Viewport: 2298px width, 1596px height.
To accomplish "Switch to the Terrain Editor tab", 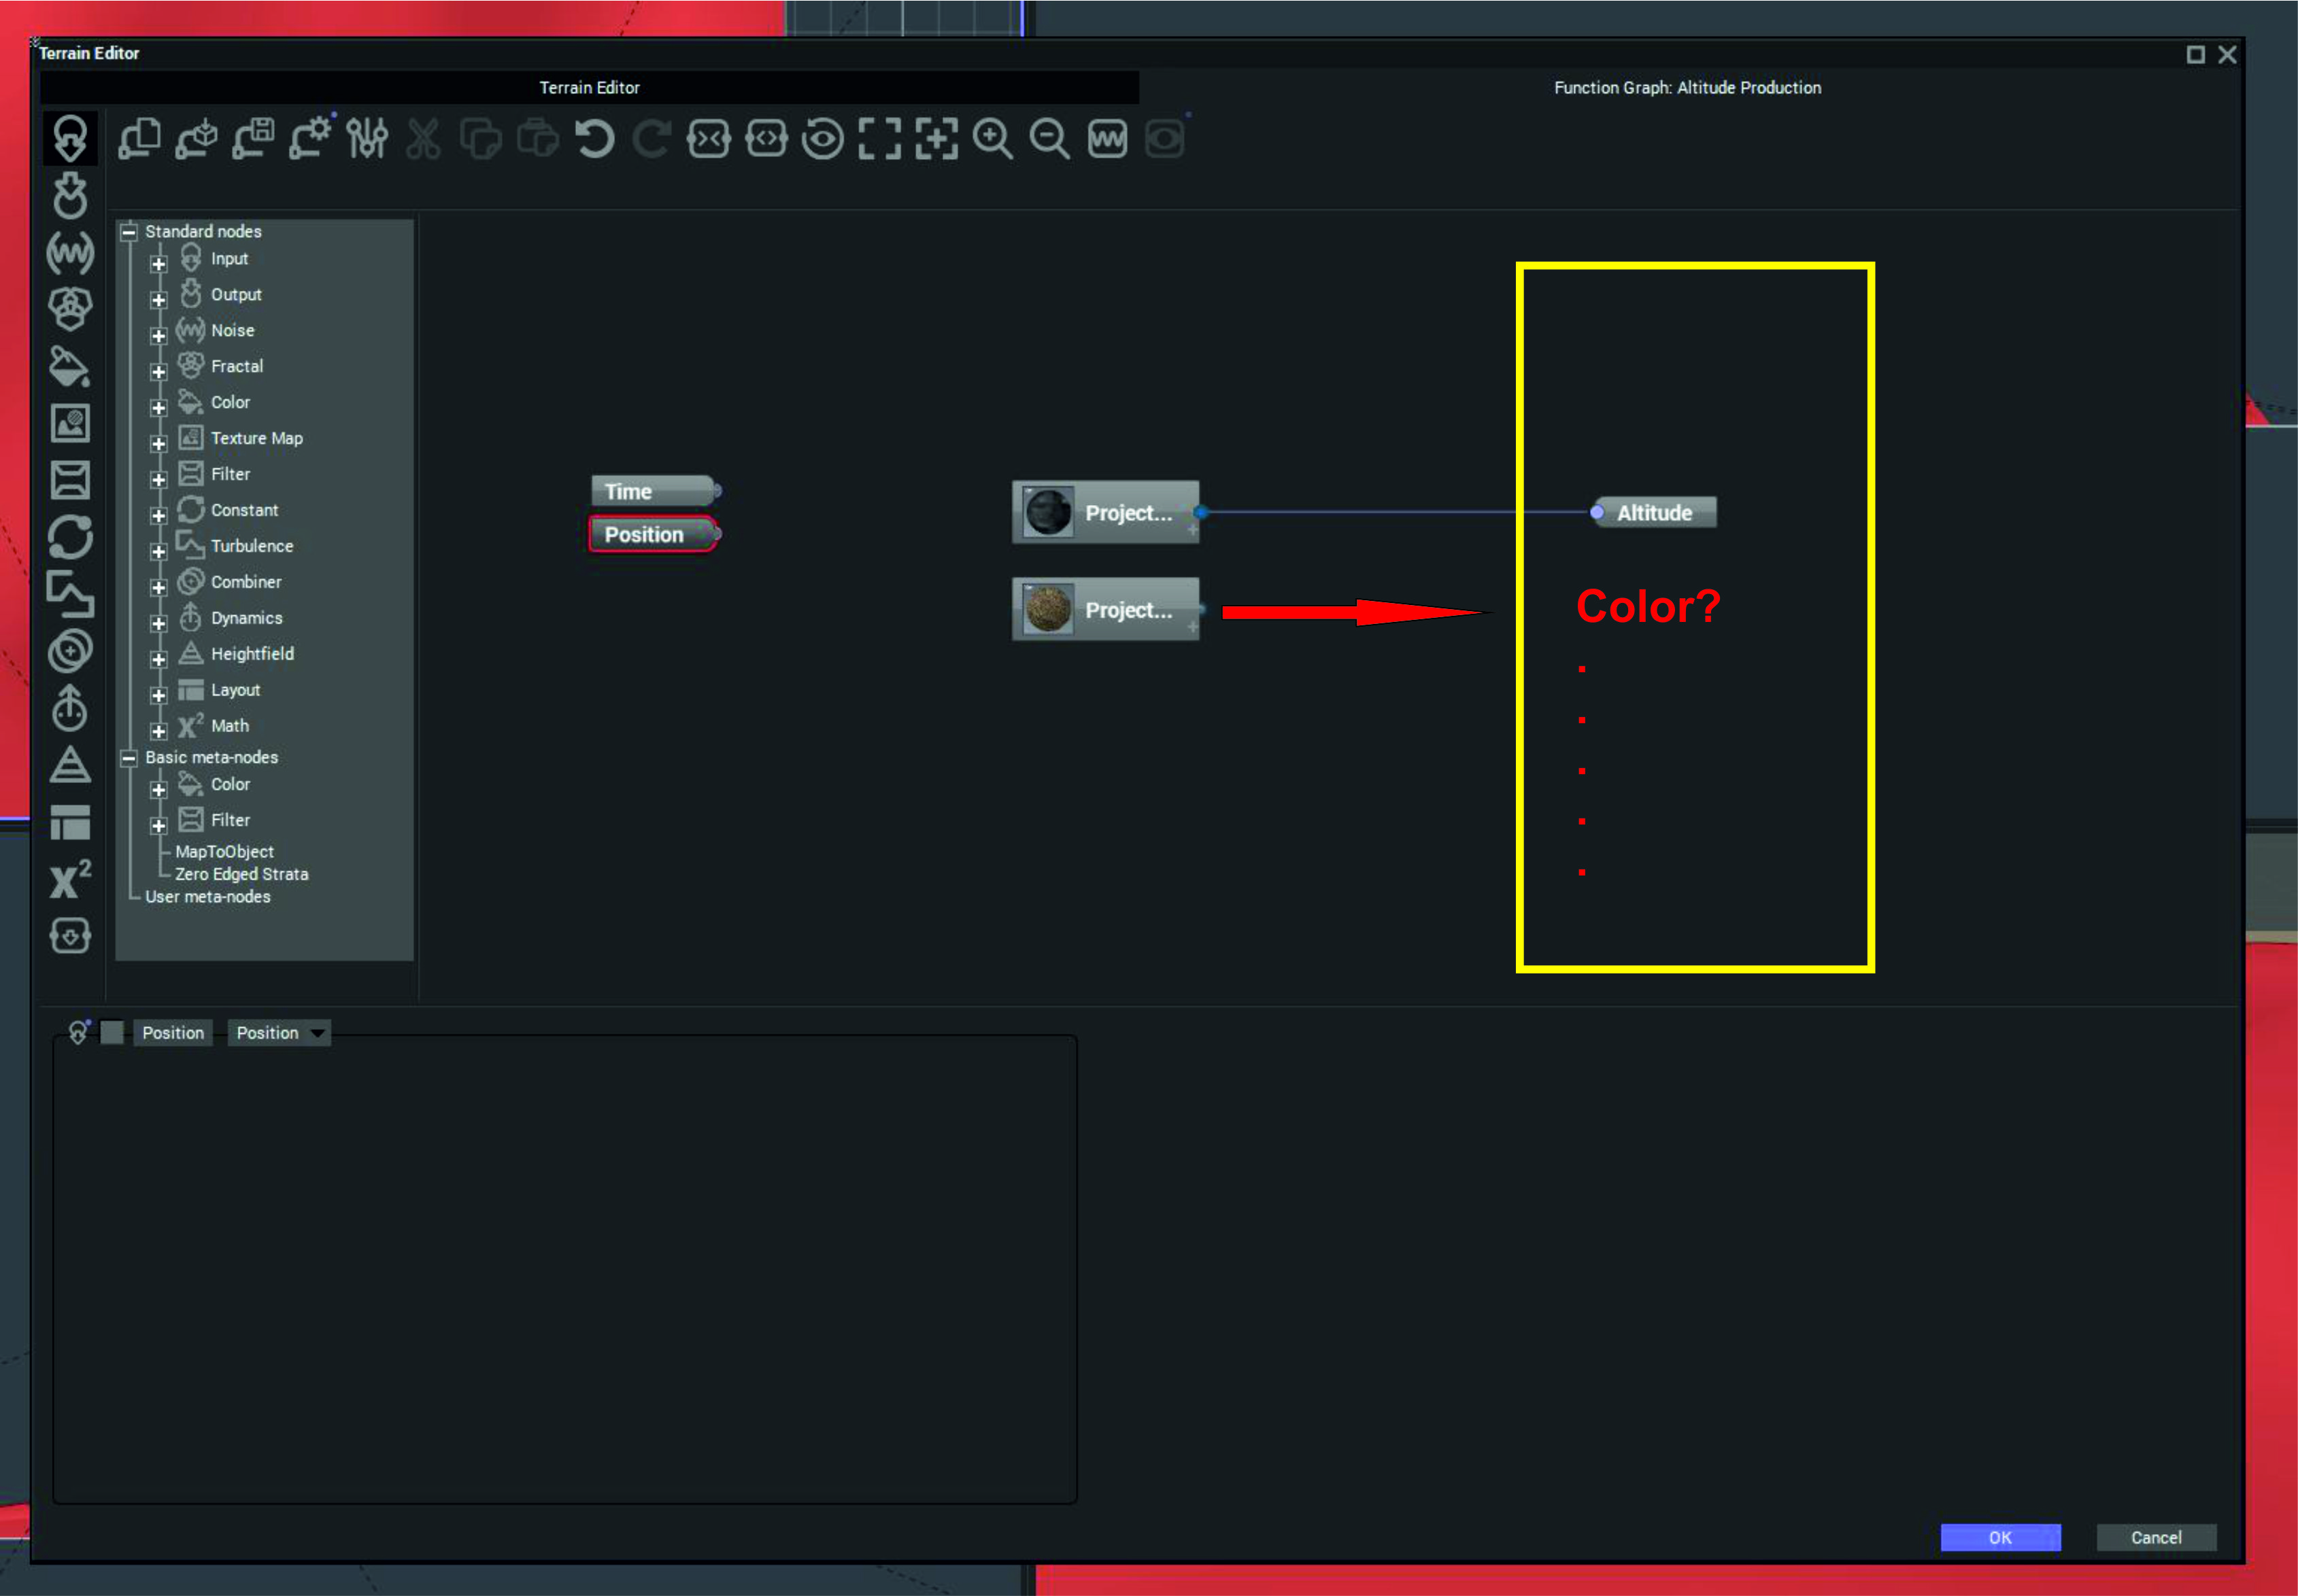I will point(589,87).
